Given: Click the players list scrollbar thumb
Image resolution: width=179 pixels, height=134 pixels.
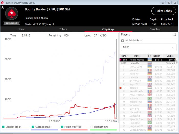Looking at the screenshot, I should tap(177, 62).
